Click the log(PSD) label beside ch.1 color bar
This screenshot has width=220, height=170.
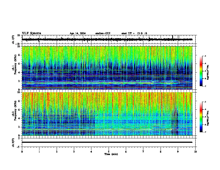pos(208,72)
